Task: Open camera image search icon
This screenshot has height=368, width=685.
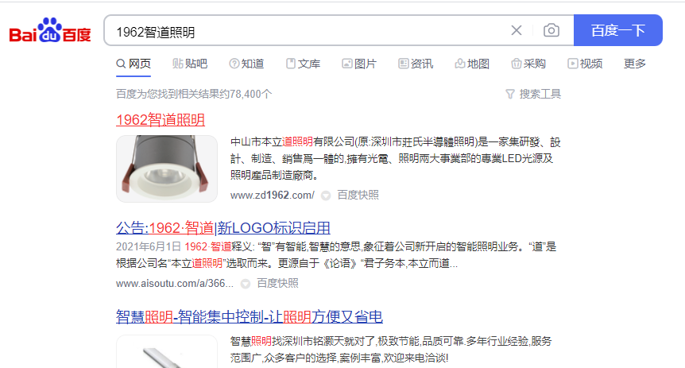Action: click(x=551, y=30)
